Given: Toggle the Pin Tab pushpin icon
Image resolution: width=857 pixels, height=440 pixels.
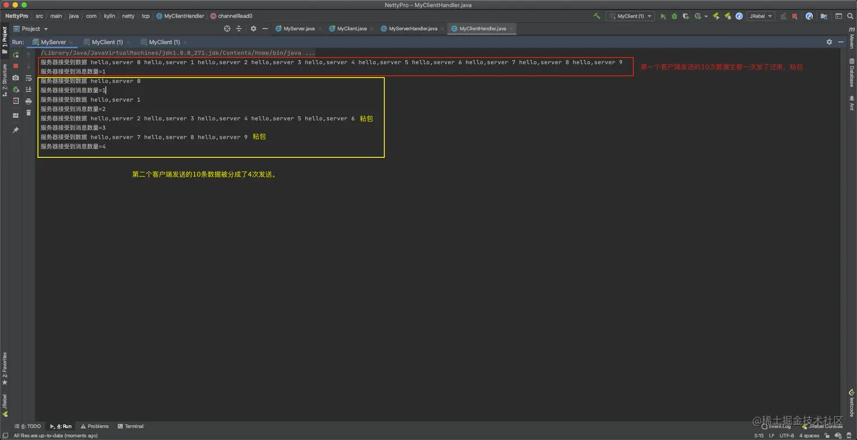Looking at the screenshot, I should point(16,130).
